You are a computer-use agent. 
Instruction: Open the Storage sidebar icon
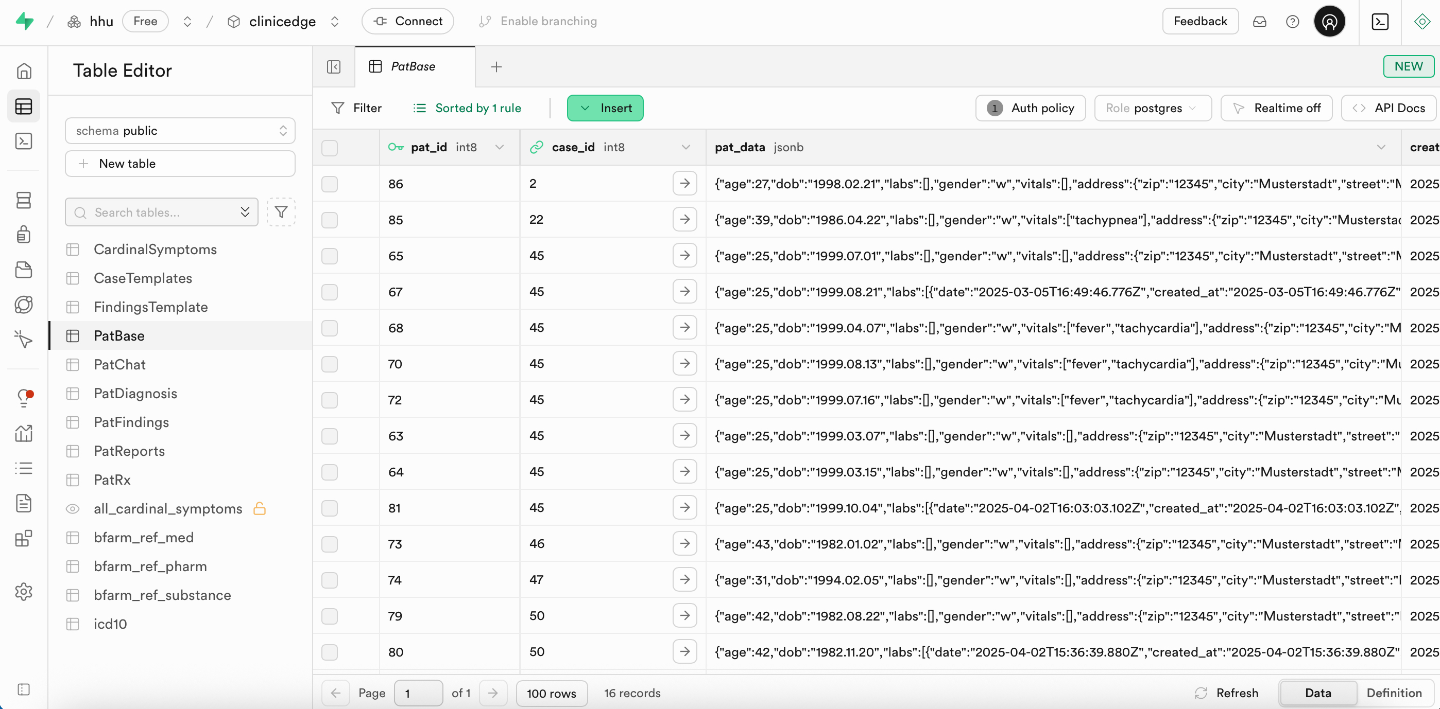pyautogui.click(x=24, y=270)
